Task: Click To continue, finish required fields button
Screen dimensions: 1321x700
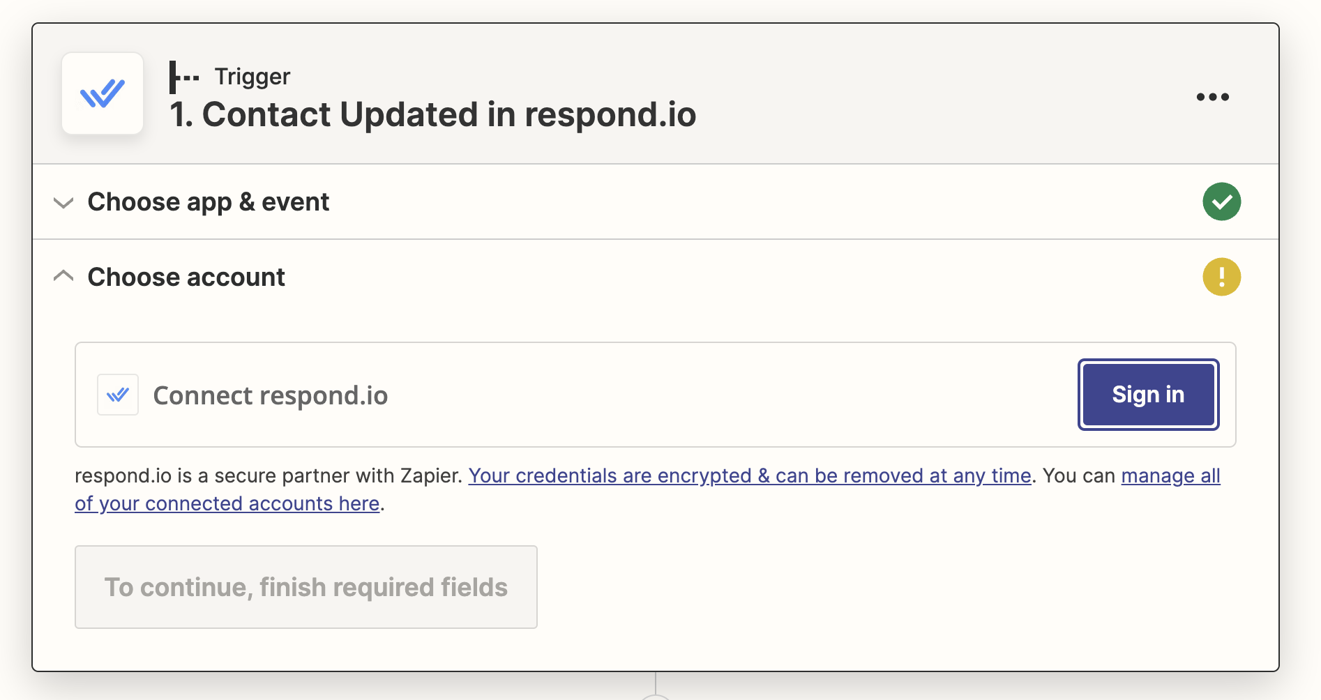Action: point(305,587)
